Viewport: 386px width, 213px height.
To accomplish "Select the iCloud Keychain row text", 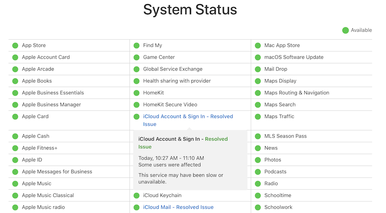I will (x=162, y=195).
